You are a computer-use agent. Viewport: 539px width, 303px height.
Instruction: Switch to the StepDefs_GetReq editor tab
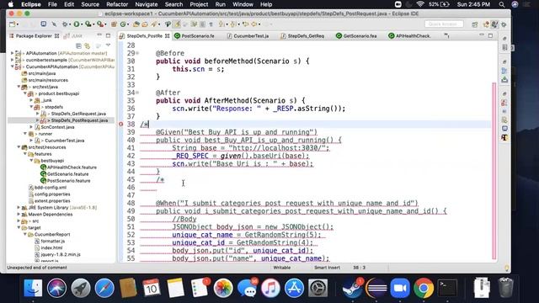(302, 35)
